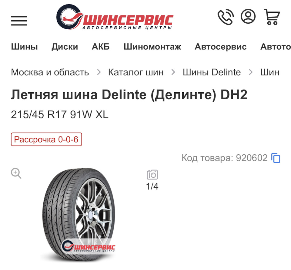Viewport: 291px width, 270px height.
Task: Open the user account icon
Action: pos(248,16)
